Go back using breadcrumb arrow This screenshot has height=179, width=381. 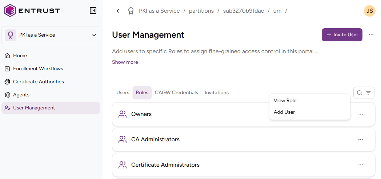[x=118, y=11]
